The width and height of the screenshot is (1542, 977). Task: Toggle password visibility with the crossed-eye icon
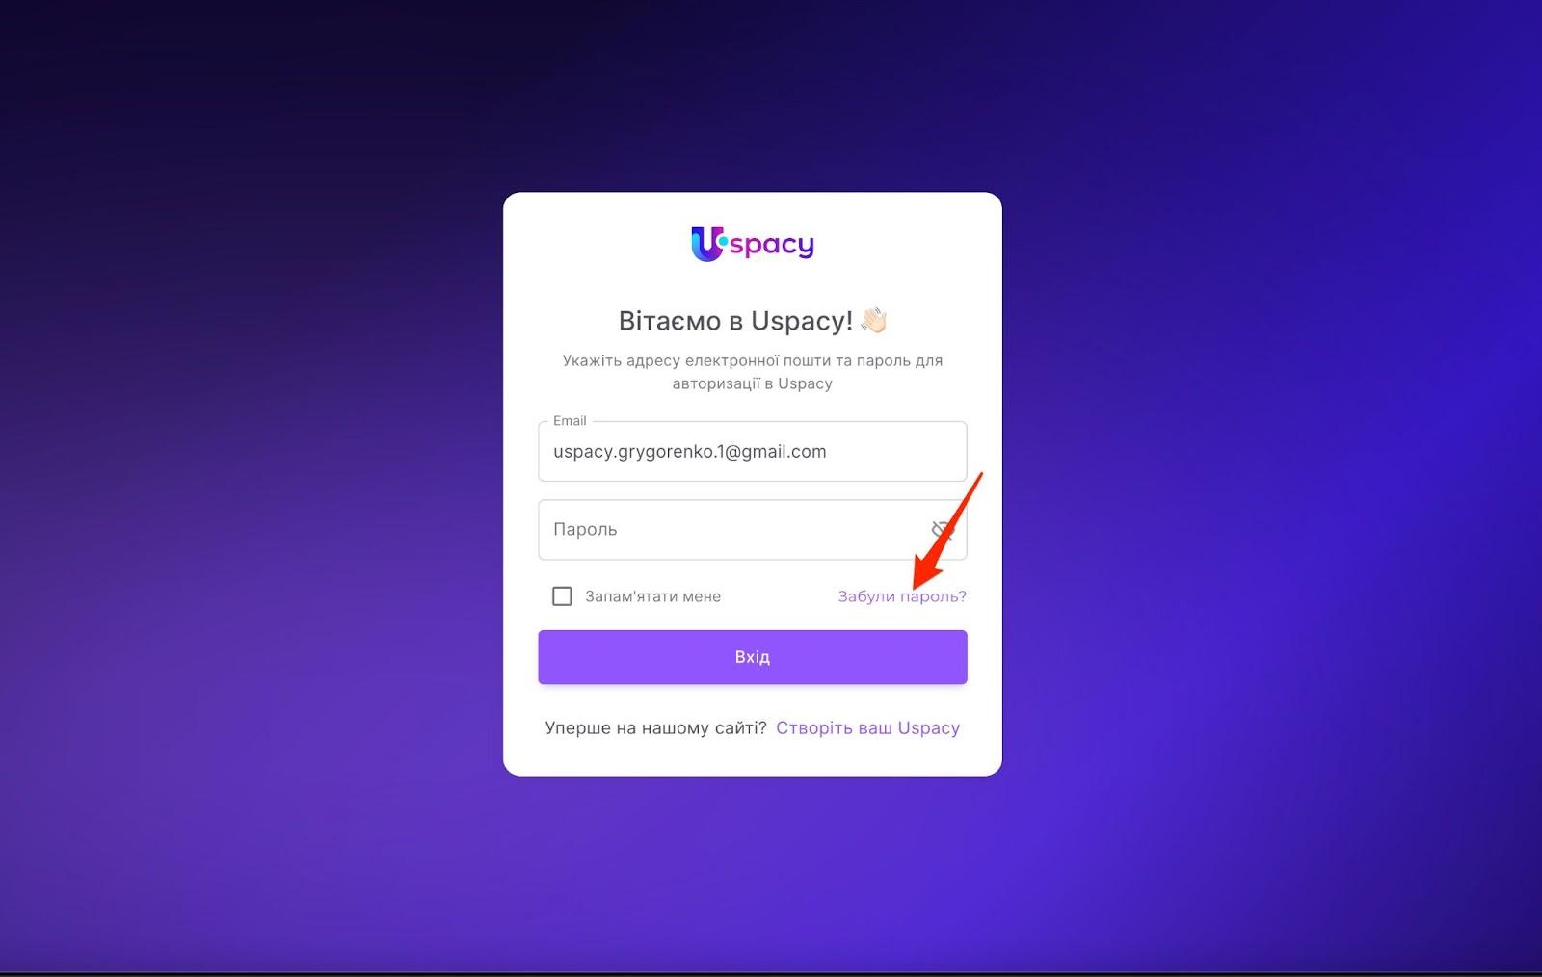942,530
